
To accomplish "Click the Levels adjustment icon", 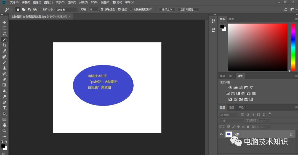I will (x=235, y=87).
